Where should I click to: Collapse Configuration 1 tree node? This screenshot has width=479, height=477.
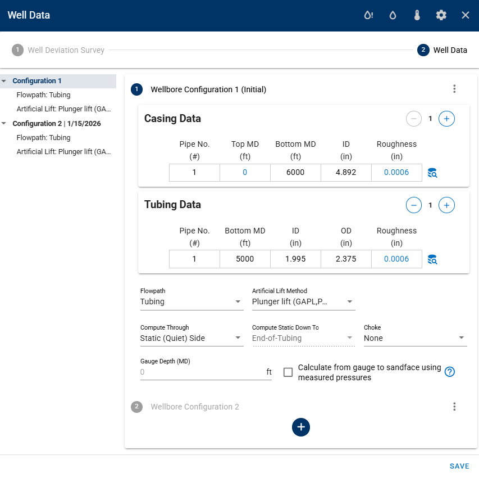click(x=4, y=81)
